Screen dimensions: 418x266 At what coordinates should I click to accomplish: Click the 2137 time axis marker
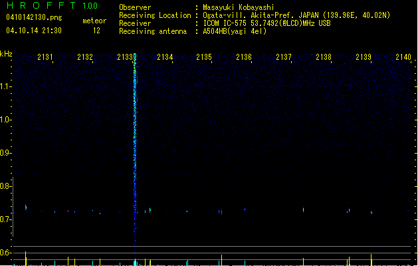pyautogui.click(x=284, y=57)
